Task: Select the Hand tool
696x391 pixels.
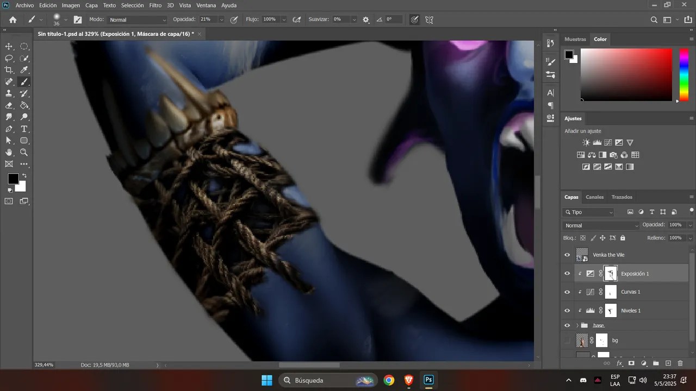Action: click(x=9, y=153)
